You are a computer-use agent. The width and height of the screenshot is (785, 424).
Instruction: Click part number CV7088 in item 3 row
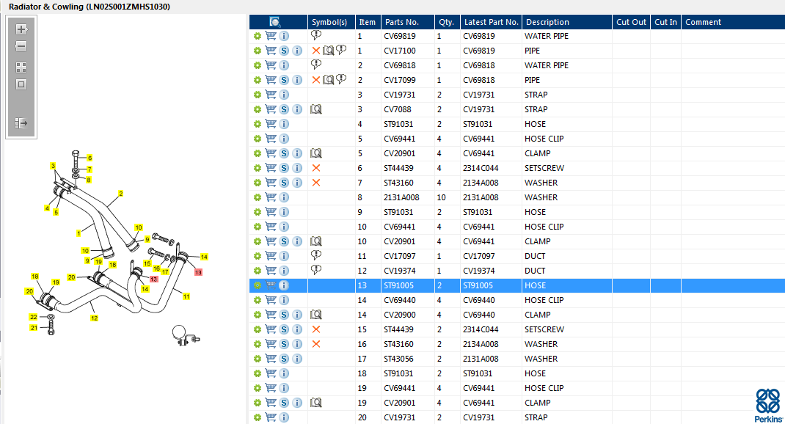pyautogui.click(x=398, y=109)
